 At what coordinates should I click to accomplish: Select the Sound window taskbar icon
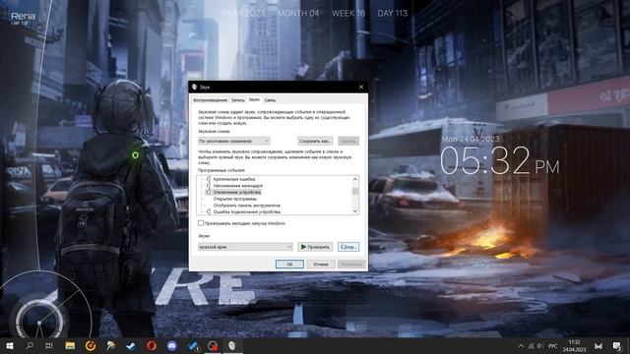[x=232, y=345]
